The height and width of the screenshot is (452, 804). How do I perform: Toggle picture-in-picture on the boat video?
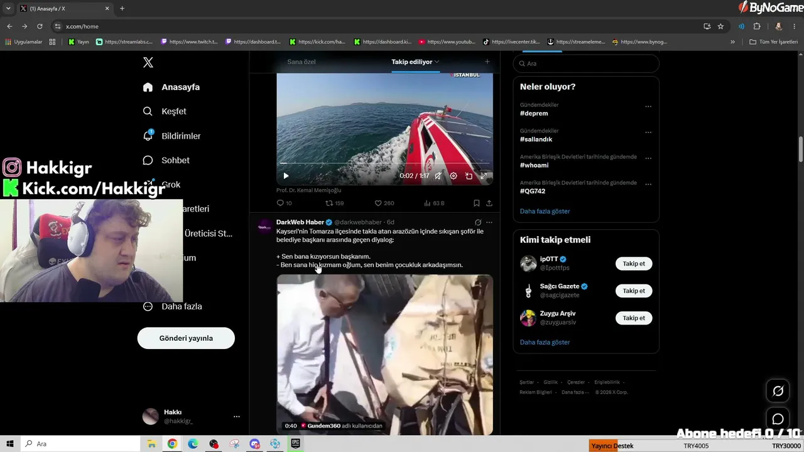coord(469,176)
